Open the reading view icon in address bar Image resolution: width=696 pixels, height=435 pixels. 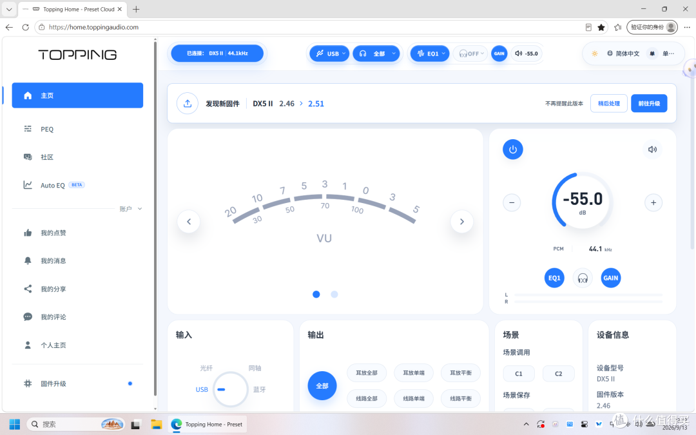(x=588, y=27)
